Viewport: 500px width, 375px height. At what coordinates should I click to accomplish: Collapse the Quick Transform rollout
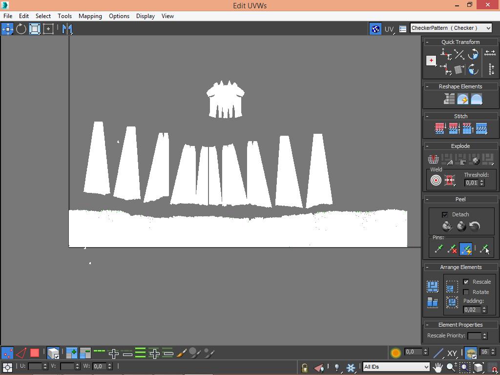(460, 42)
